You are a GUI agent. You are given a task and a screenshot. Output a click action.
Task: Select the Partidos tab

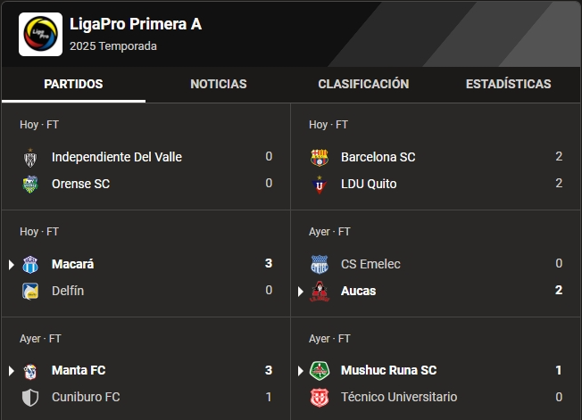point(73,84)
